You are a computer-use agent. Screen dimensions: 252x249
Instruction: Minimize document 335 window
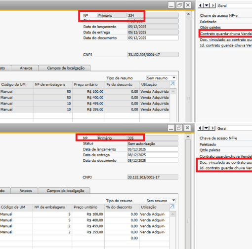coord(171,128)
